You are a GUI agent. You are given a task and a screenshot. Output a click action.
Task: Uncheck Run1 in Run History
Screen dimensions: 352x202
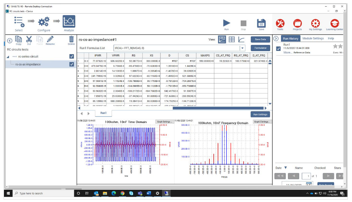(278, 49)
